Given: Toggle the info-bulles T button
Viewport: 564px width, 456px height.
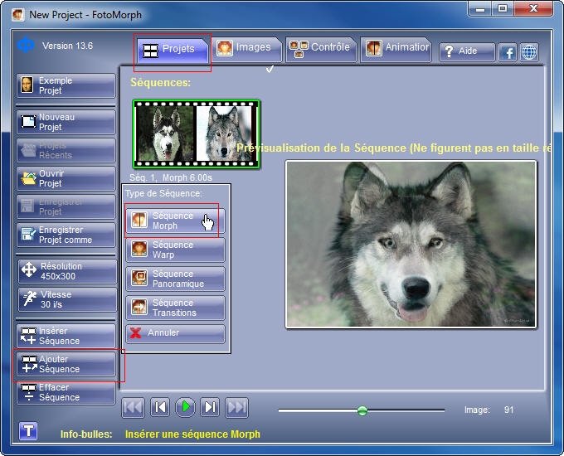Looking at the screenshot, I should (x=28, y=430).
